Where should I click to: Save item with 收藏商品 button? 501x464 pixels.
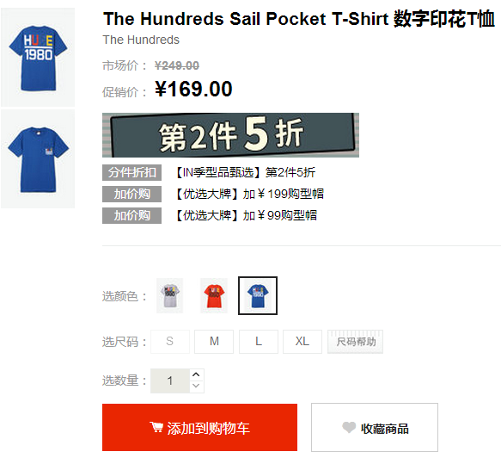[375, 428]
